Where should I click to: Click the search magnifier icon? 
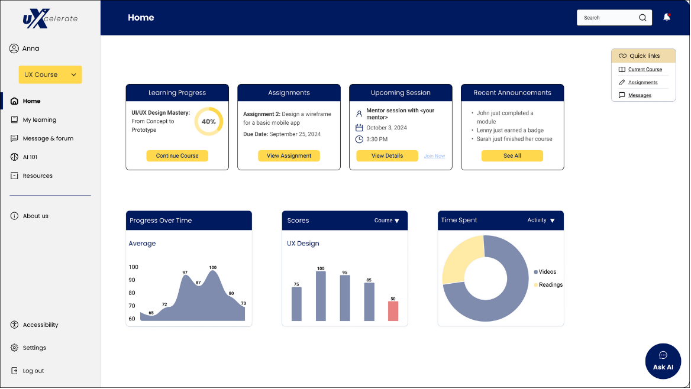(x=642, y=17)
